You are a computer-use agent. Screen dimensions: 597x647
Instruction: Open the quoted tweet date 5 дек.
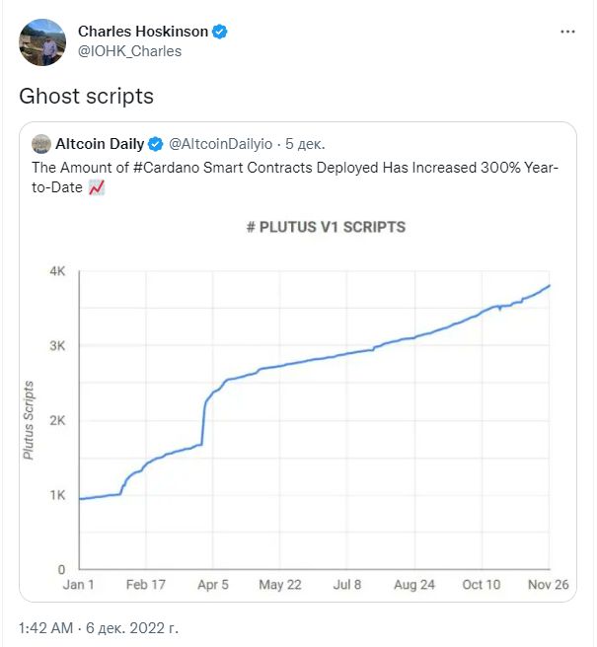[x=305, y=144]
